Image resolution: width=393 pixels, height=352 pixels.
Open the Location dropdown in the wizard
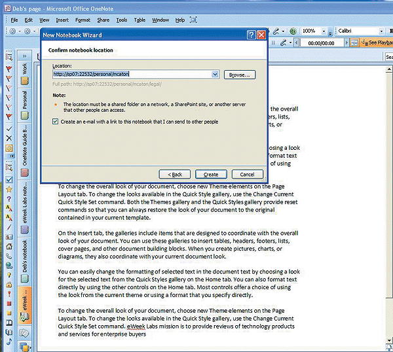pos(215,75)
